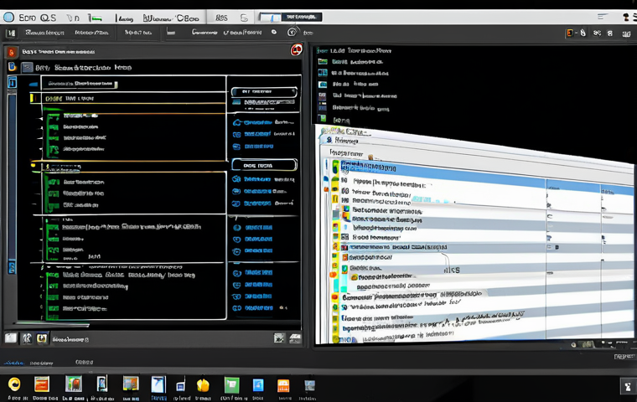Click the red-ringed circular icon in the left panel's title bar
This screenshot has width=637, height=402.
click(296, 49)
